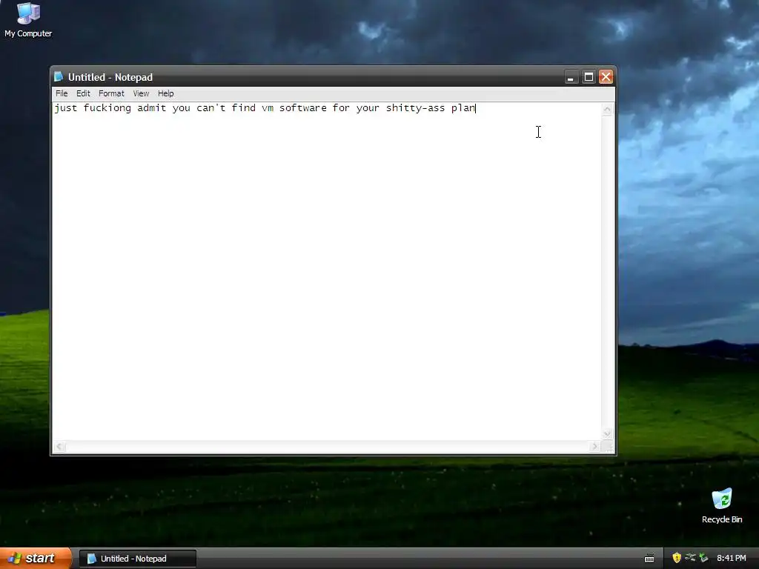
Task: Click the word "admit" in the text
Action: tap(151, 108)
